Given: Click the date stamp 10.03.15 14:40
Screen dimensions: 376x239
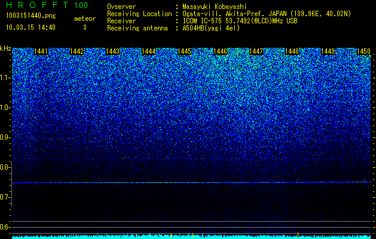Looking at the screenshot, I should point(30,27).
